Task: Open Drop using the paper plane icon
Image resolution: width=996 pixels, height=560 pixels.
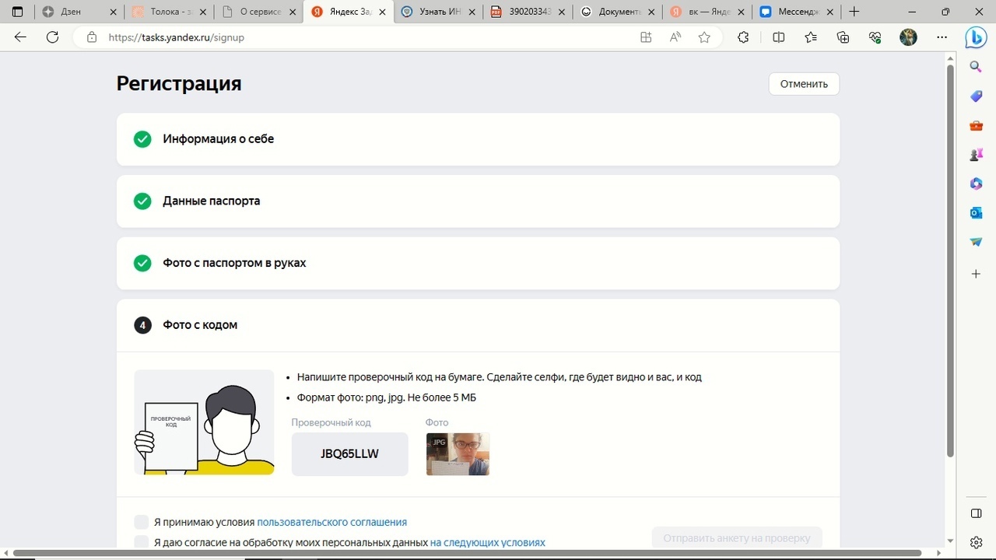Action: [x=976, y=241]
